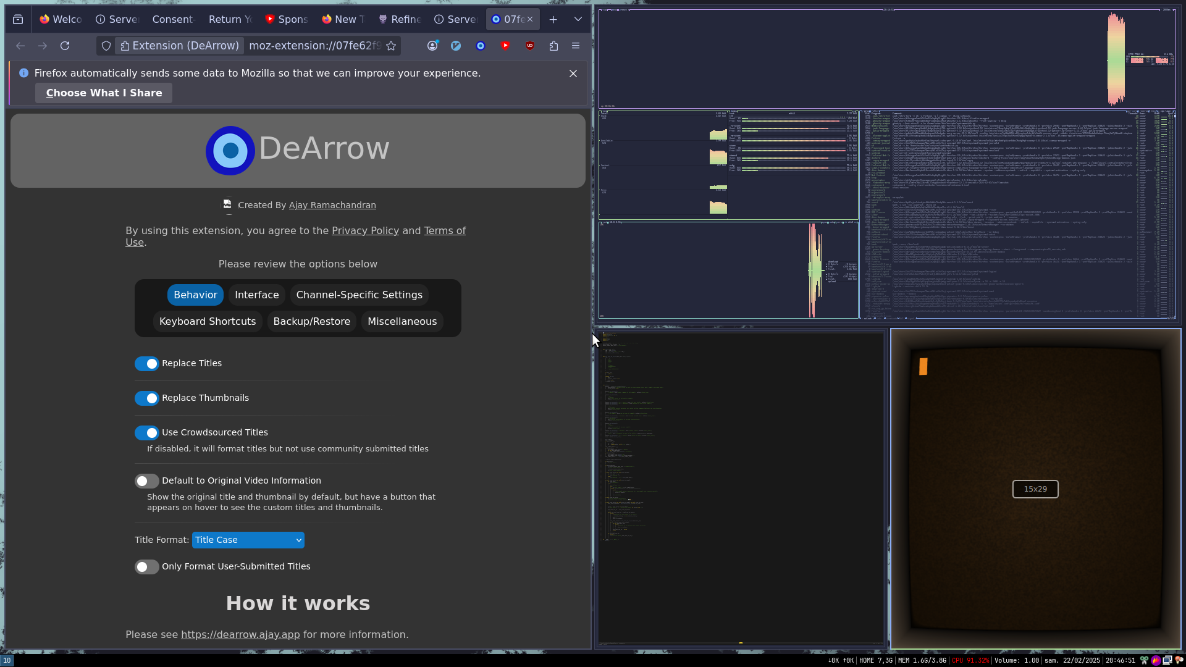Click the HOME 7,3G status entry

876,661
